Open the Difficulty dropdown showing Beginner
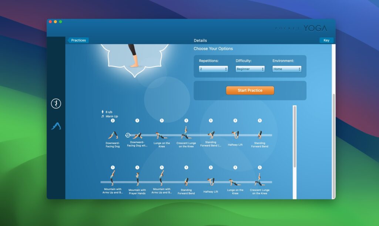The width and height of the screenshot is (379, 226). point(250,69)
